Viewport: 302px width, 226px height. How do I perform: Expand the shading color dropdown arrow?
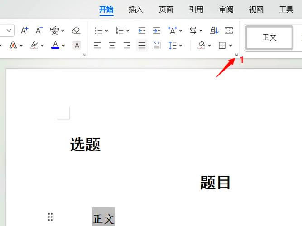[209, 46]
